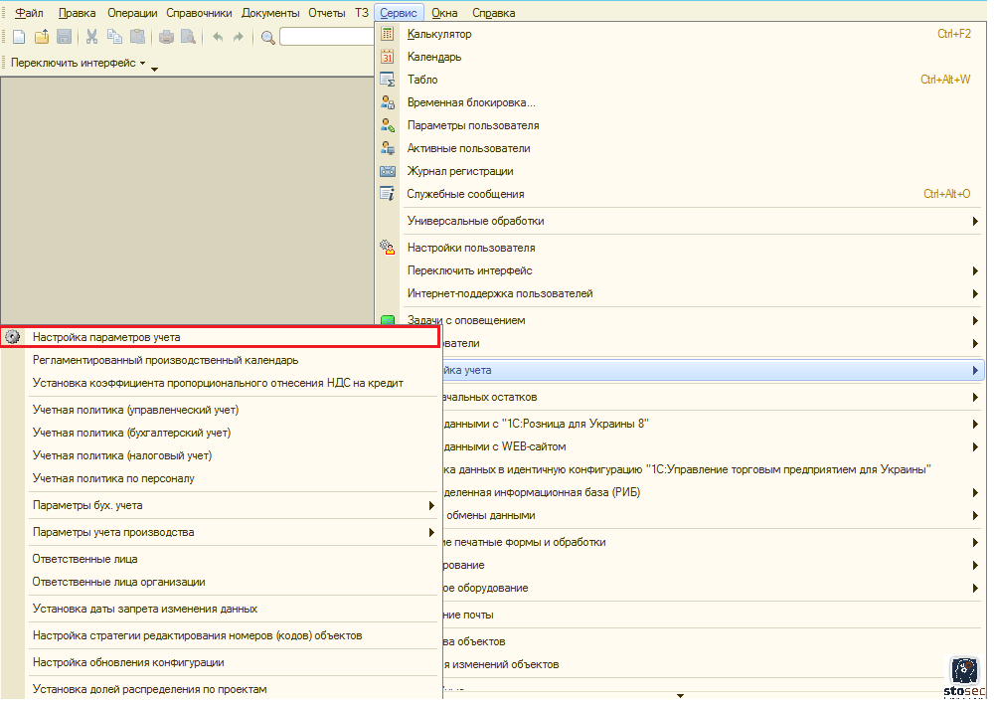Viewport: 994px width, 704px height.
Task: Click the magnifier search icon in toolbar
Action: coord(267,38)
